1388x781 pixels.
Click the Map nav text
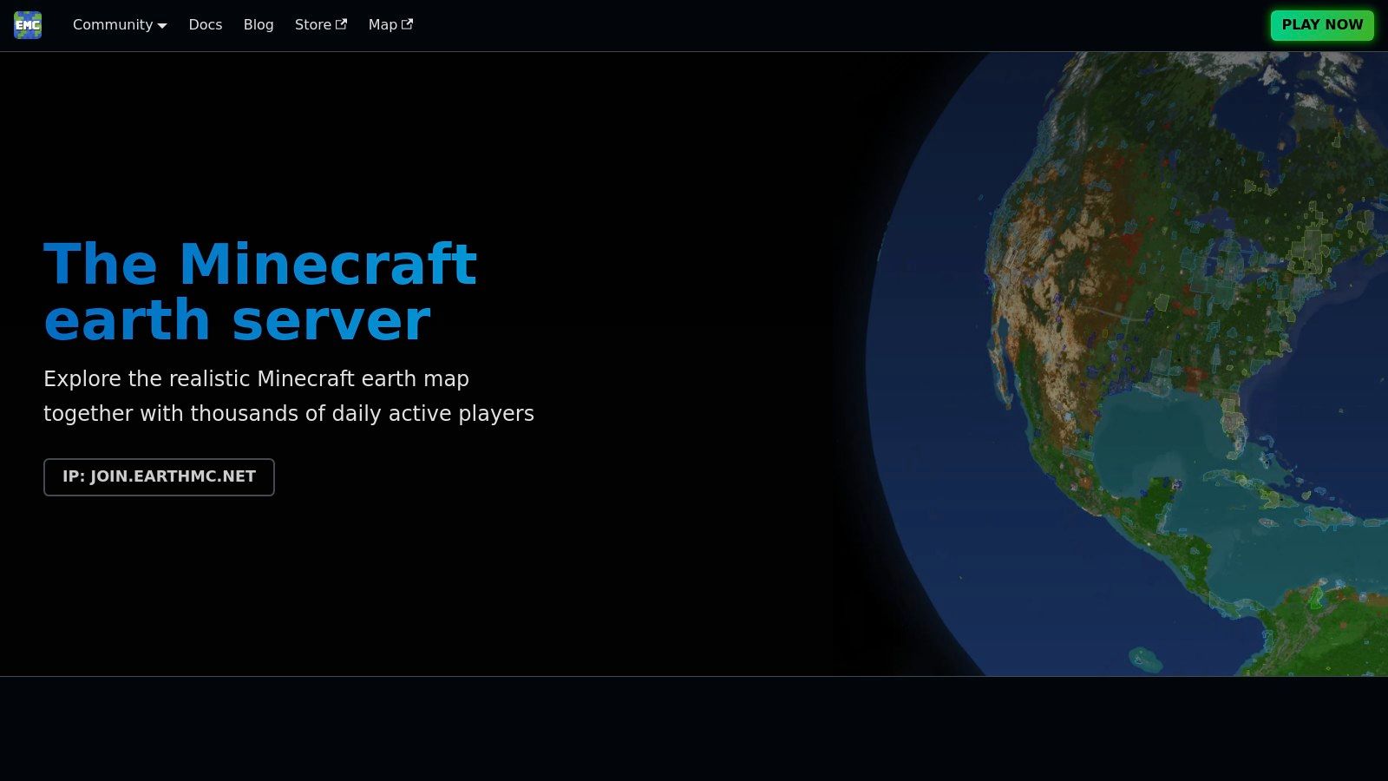click(383, 25)
